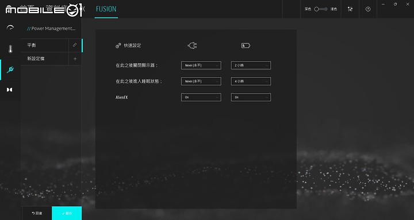
Task: Toggle the dark/light theme switch
Action: point(321,9)
